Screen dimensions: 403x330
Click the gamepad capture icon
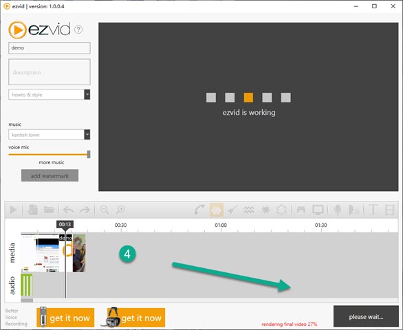[x=301, y=210]
